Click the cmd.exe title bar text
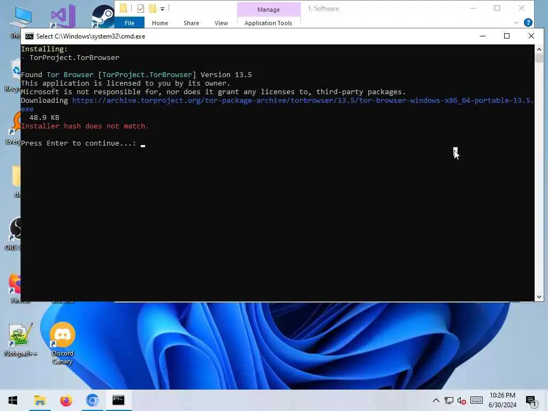 tap(90, 36)
